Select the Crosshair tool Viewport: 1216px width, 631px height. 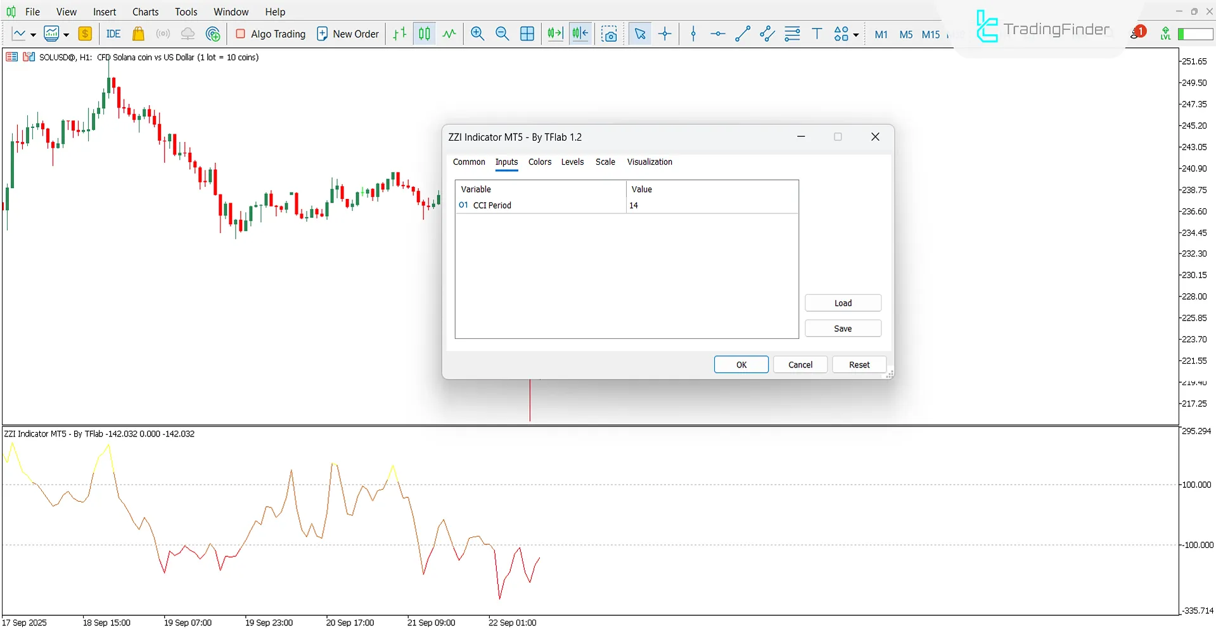tap(665, 34)
